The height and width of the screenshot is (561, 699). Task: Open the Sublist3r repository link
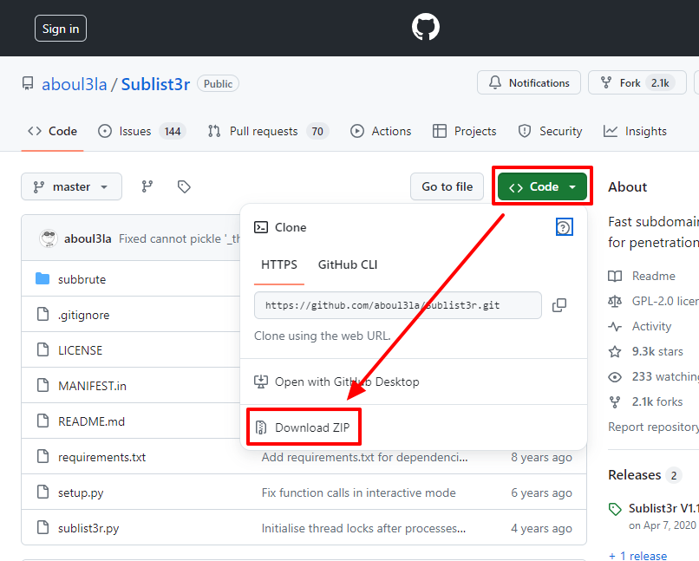coord(155,84)
